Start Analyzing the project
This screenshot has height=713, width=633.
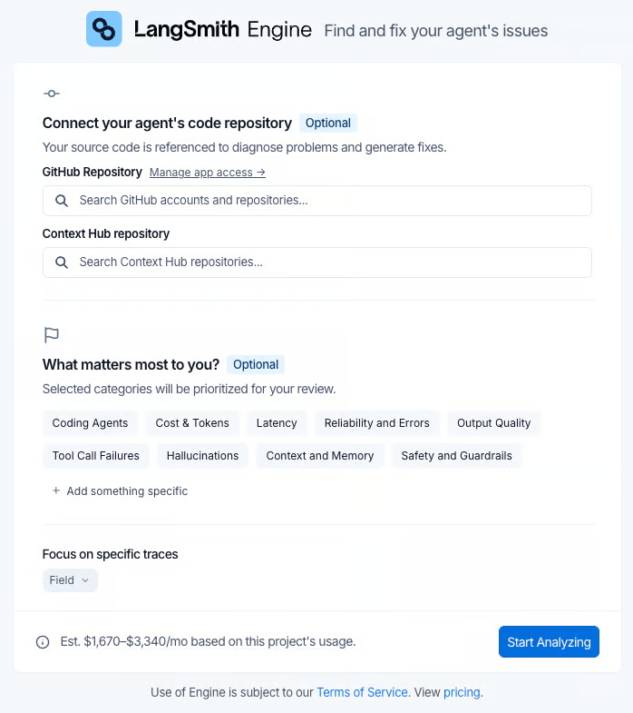tap(549, 641)
